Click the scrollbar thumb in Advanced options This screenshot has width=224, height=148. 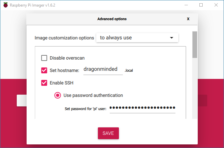click(x=194, y=45)
